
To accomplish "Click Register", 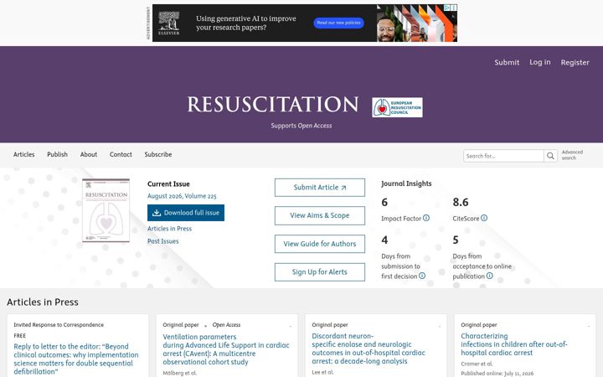I will click(575, 62).
